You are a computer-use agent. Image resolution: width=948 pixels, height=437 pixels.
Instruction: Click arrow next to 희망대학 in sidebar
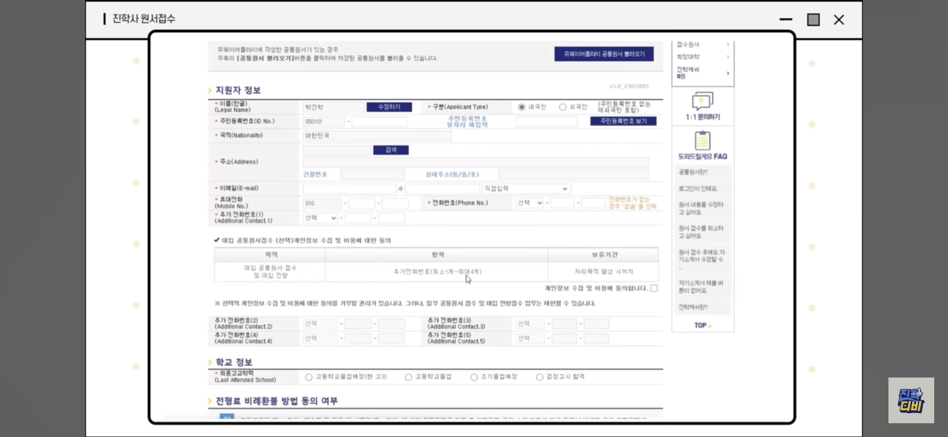pos(728,57)
